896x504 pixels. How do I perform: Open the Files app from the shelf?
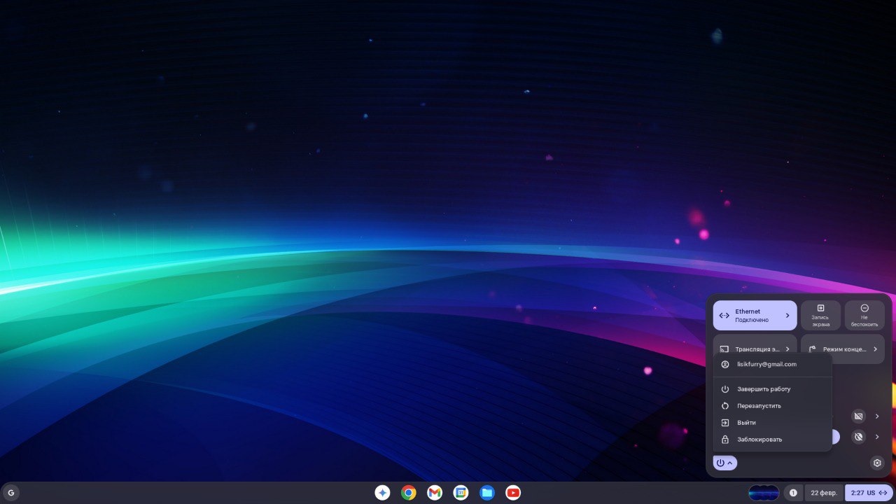tap(487, 493)
